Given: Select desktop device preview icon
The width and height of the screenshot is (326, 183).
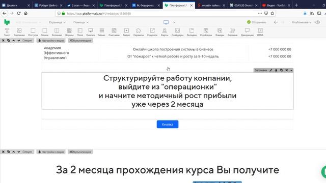Looking at the screenshot, I should 166,22.
